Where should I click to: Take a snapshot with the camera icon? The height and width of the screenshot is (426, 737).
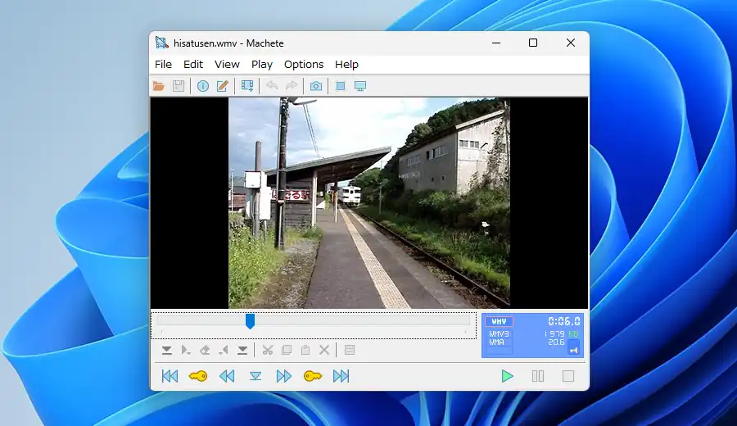tap(315, 86)
